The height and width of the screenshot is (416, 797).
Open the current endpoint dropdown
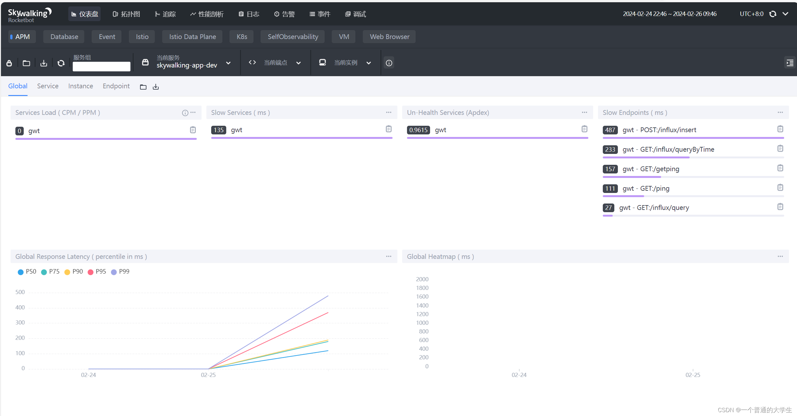coord(298,63)
